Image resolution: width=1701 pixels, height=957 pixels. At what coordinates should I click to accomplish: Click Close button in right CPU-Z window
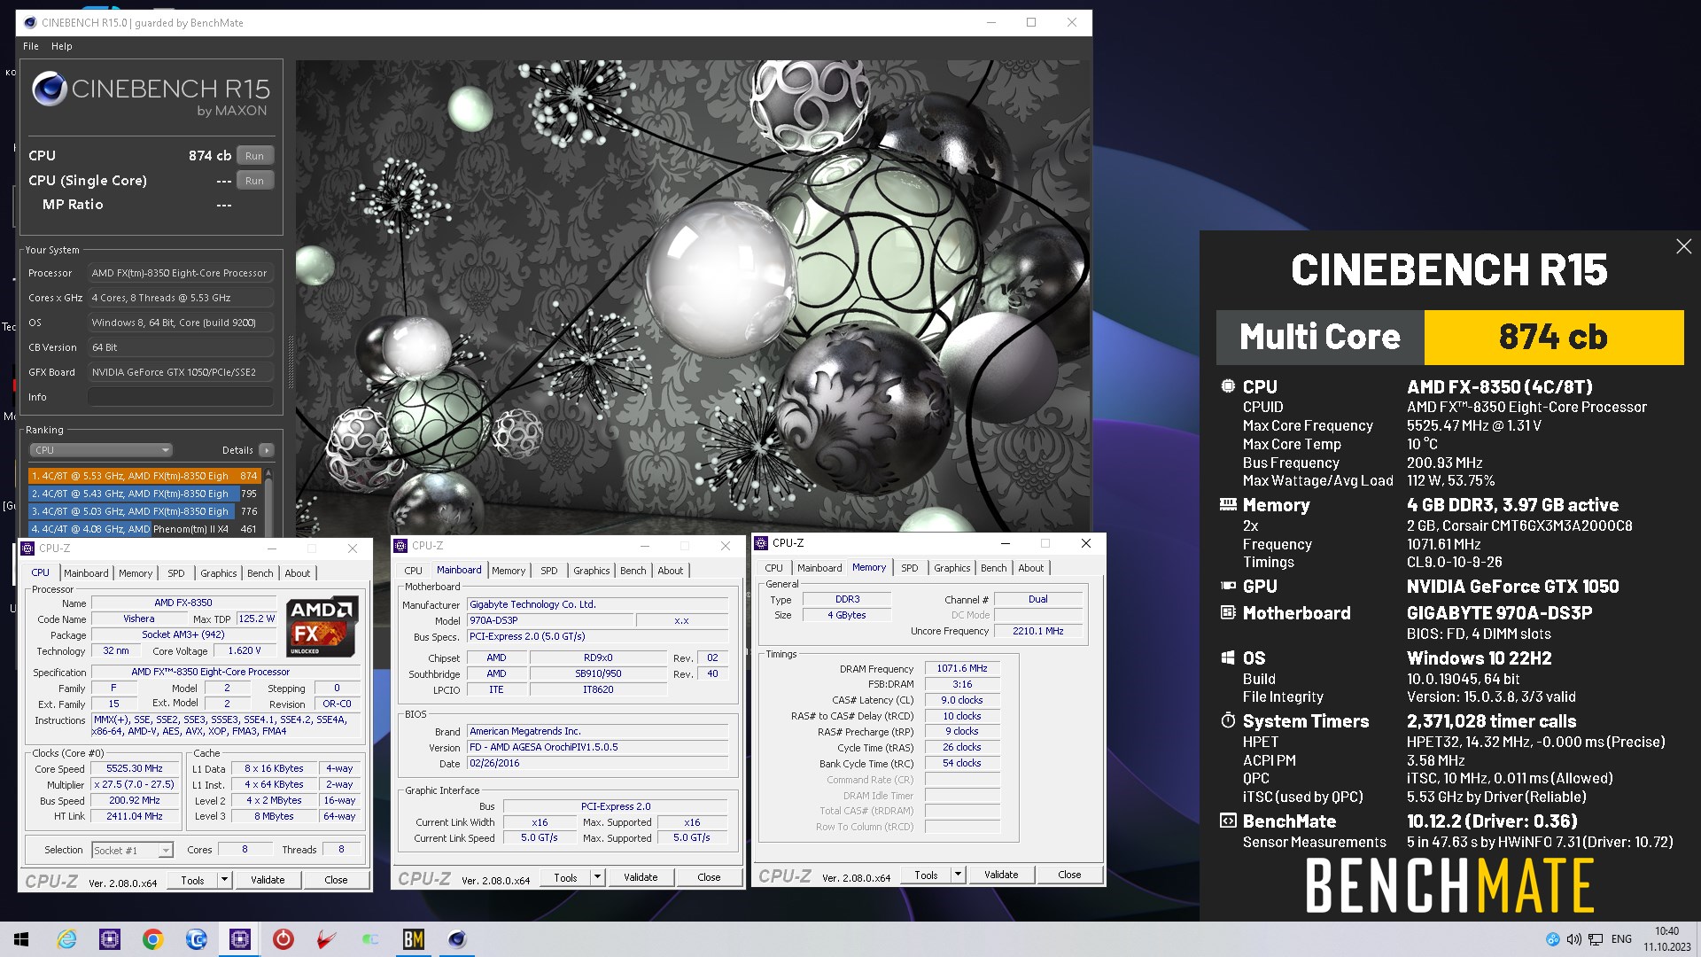pyautogui.click(x=1070, y=875)
